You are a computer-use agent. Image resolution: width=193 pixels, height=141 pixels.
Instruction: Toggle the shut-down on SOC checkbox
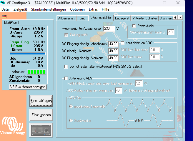(x=123, y=43)
